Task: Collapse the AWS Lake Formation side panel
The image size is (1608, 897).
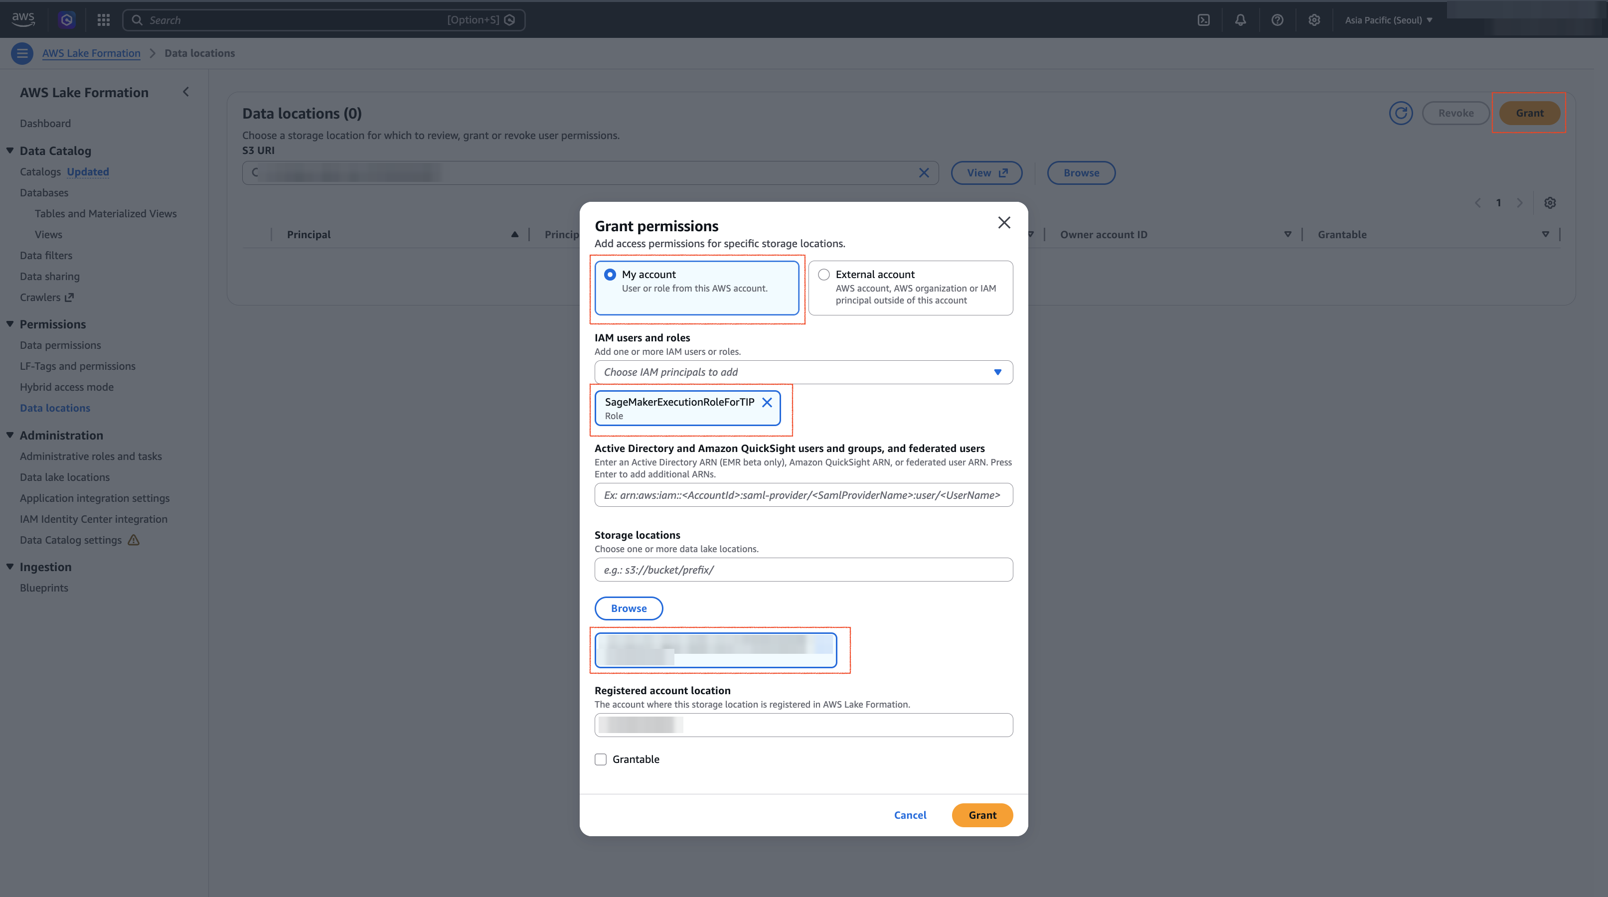Action: [185, 92]
